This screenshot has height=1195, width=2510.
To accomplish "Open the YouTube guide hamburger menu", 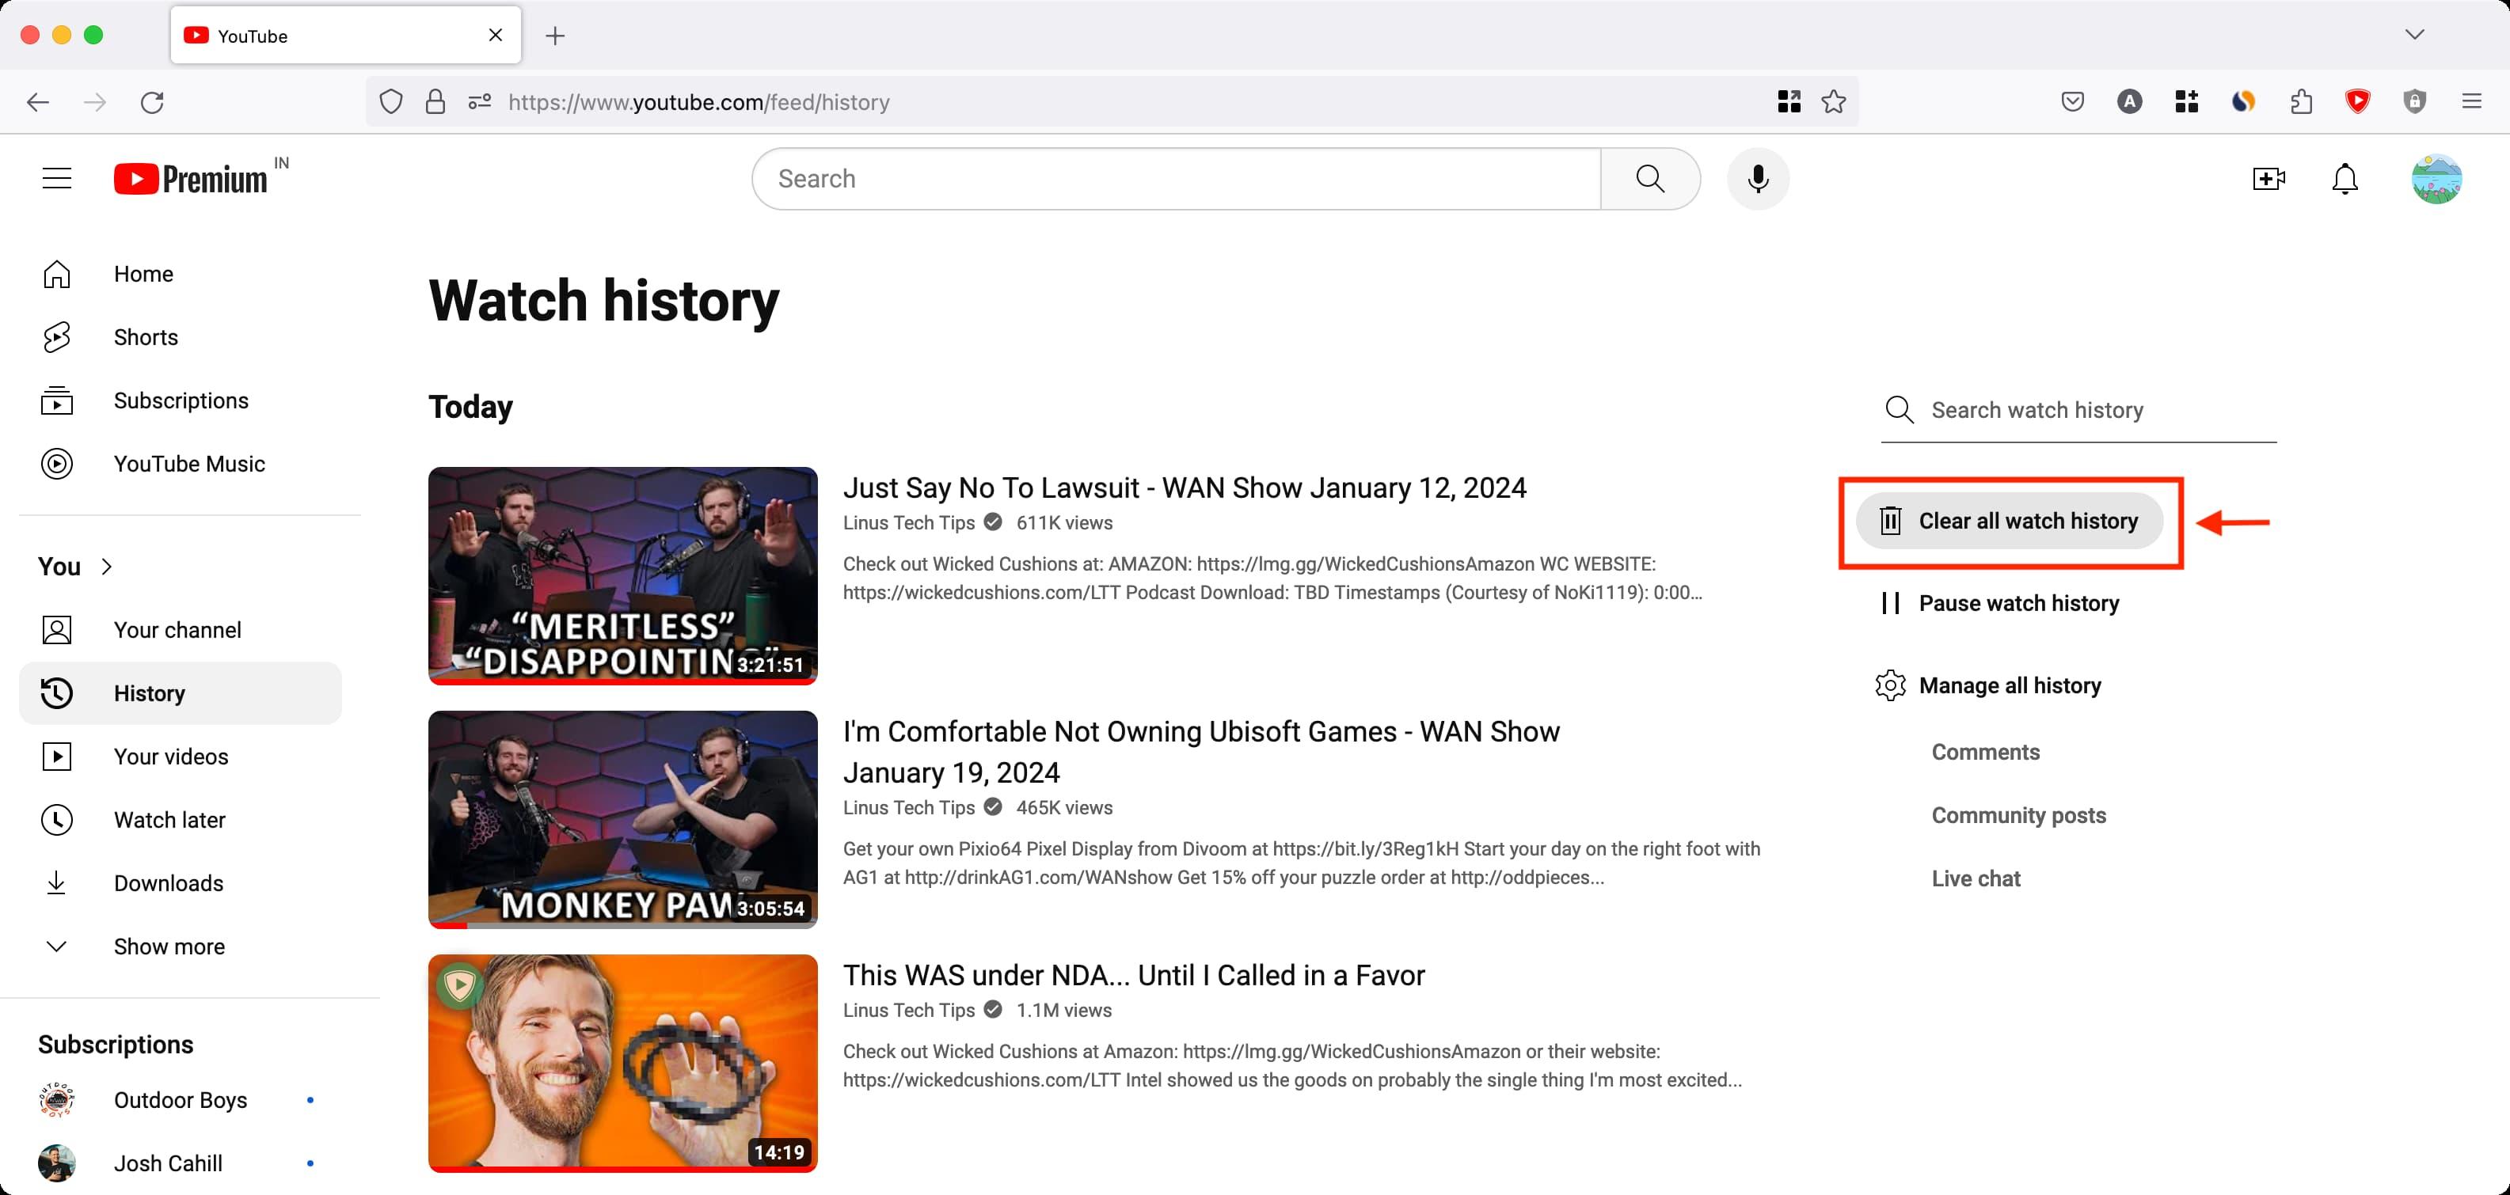I will (x=56, y=178).
